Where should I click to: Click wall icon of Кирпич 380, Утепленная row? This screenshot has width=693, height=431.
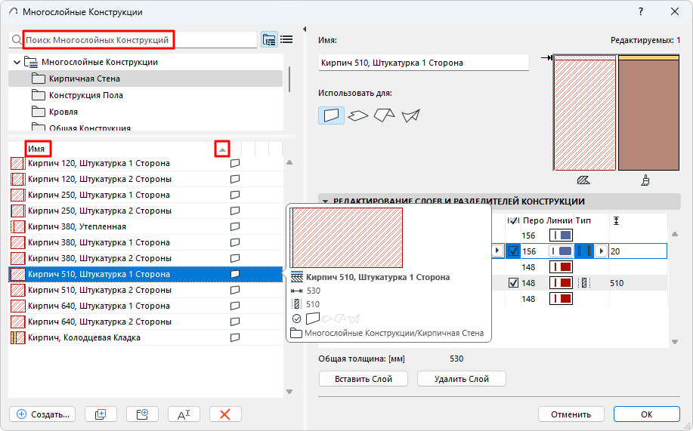(235, 226)
